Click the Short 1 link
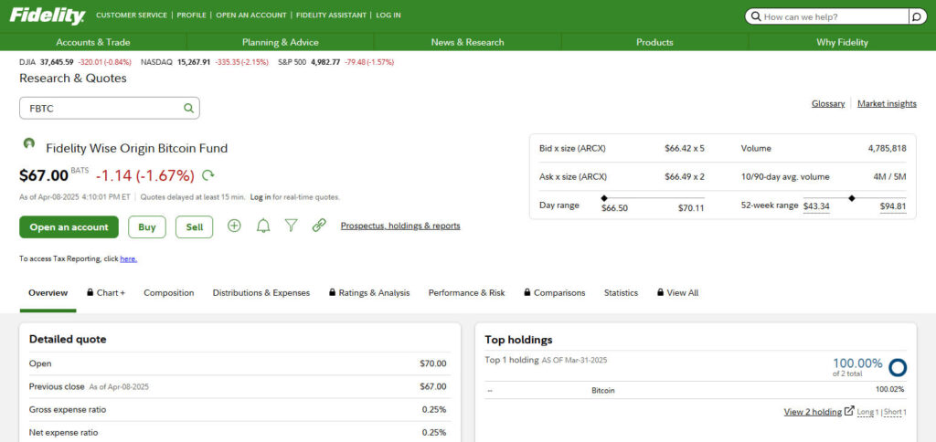The image size is (936, 442). click(895, 412)
